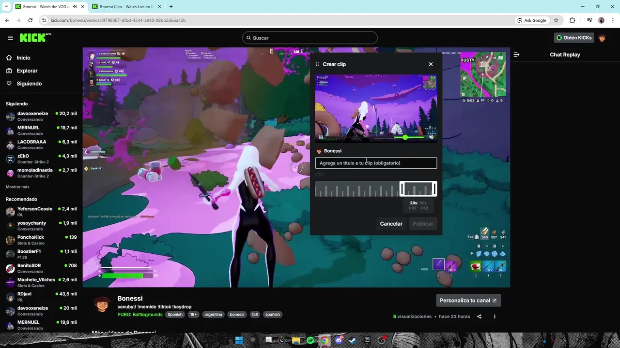Viewport: 620px width, 348px height.
Task: Open BenitoSDR recommended channel
Action: [41, 268]
